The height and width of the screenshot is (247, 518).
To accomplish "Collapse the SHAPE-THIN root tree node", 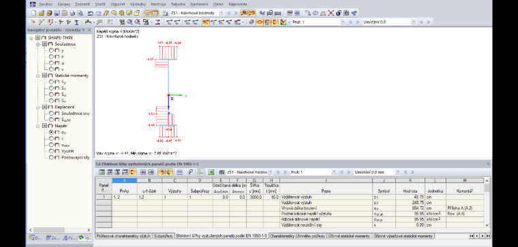I will pos(31,37).
